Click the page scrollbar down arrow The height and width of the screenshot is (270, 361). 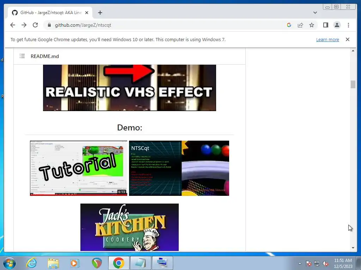pos(353,248)
